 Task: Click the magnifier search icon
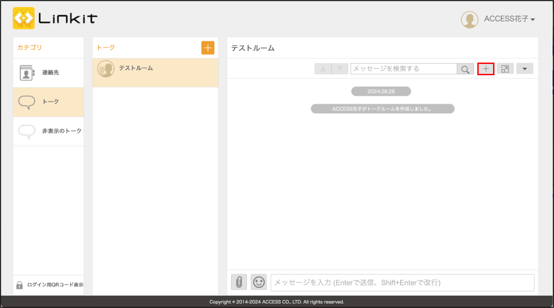point(465,69)
